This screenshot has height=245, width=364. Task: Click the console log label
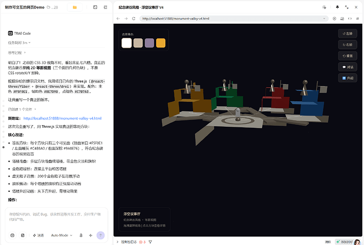pos(129,242)
